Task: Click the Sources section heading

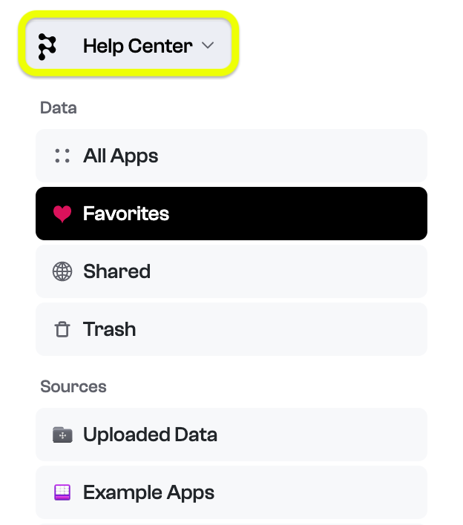Action: [x=73, y=387]
